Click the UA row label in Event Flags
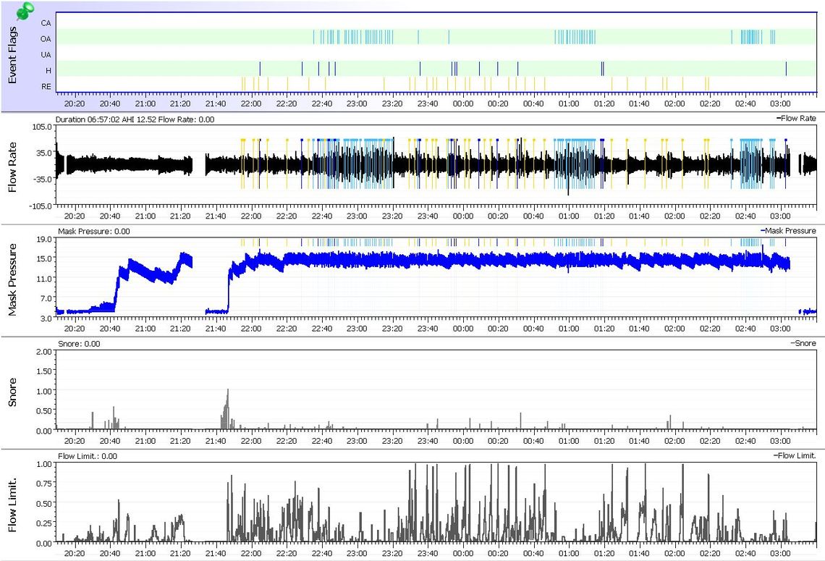 click(46, 55)
